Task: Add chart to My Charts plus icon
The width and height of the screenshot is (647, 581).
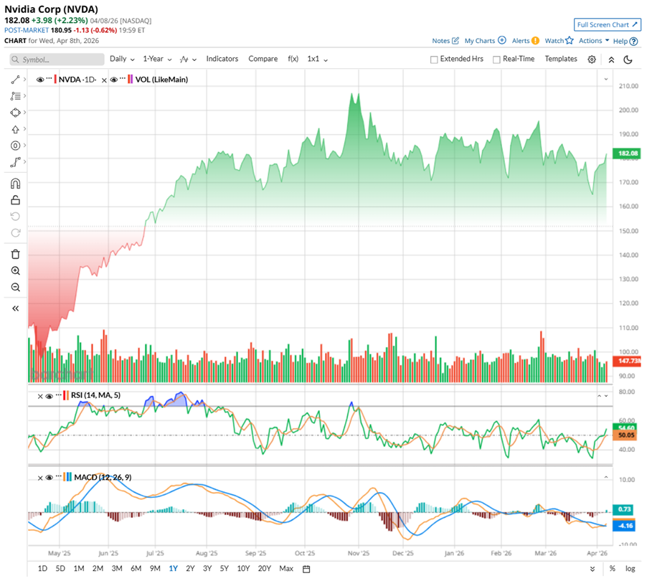Action: tap(502, 40)
